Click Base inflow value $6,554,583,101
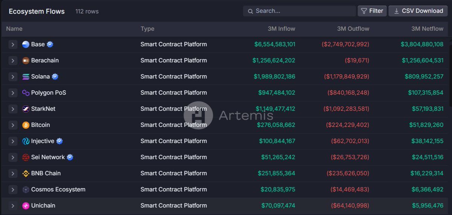Image resolution: width=452 pixels, height=215 pixels. click(275, 44)
